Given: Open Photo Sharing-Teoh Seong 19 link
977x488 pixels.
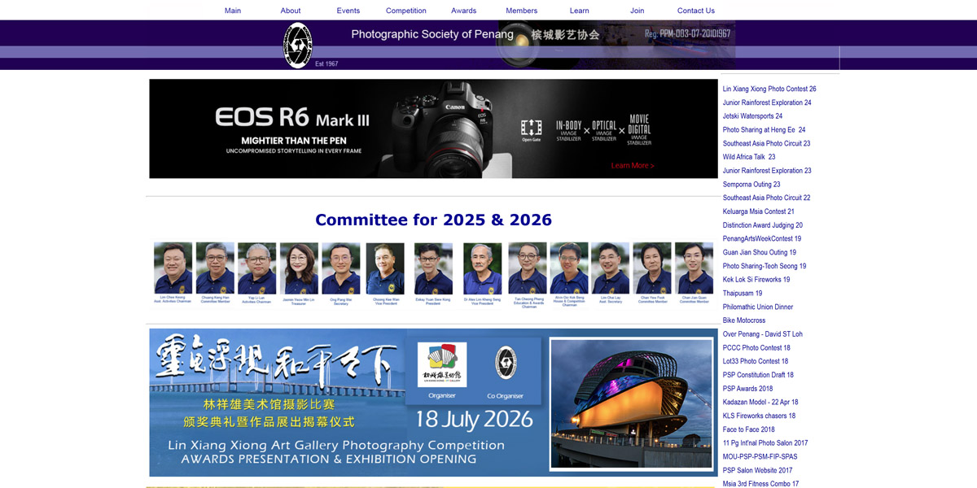Looking at the screenshot, I should point(765,266).
